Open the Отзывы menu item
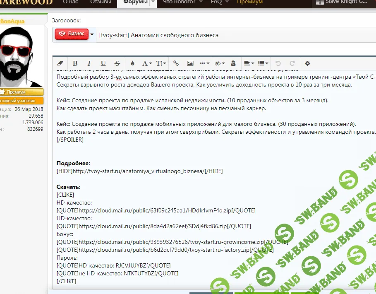Viewport: 376px width, 294px height. click(x=101, y=2)
